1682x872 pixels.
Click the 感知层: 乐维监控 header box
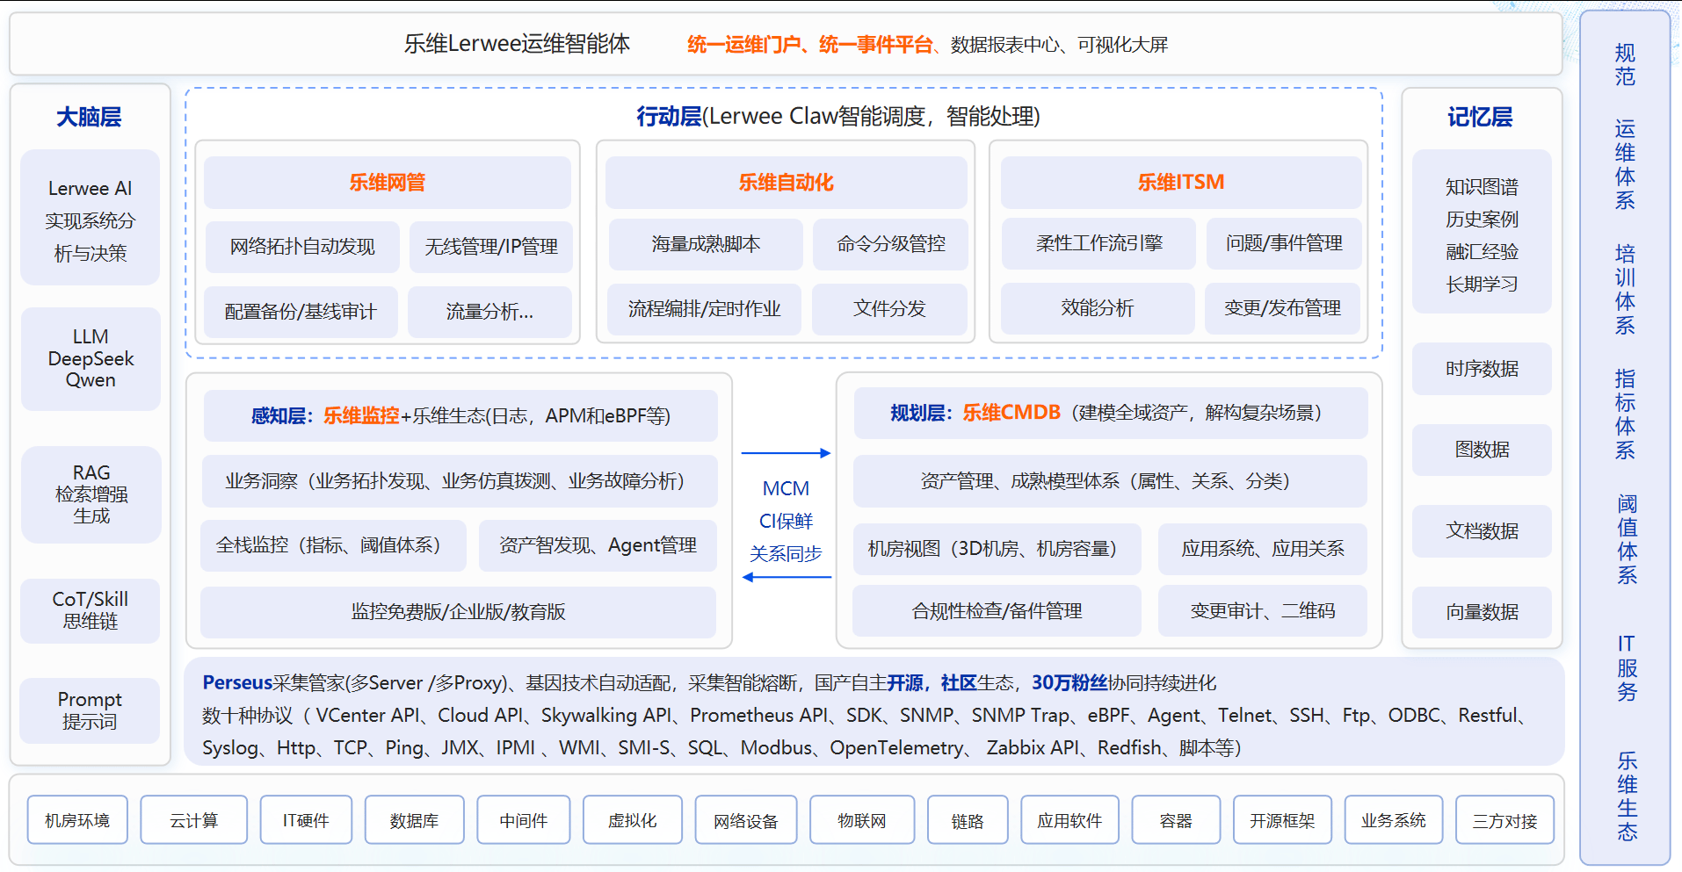pyautogui.click(x=460, y=415)
